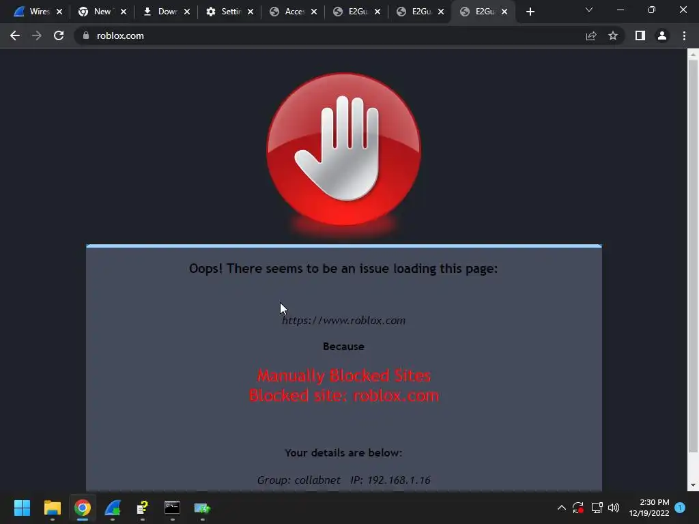This screenshot has height=524, width=699.
Task: Open the clock showing 2:30 PM
Action: [649, 508]
